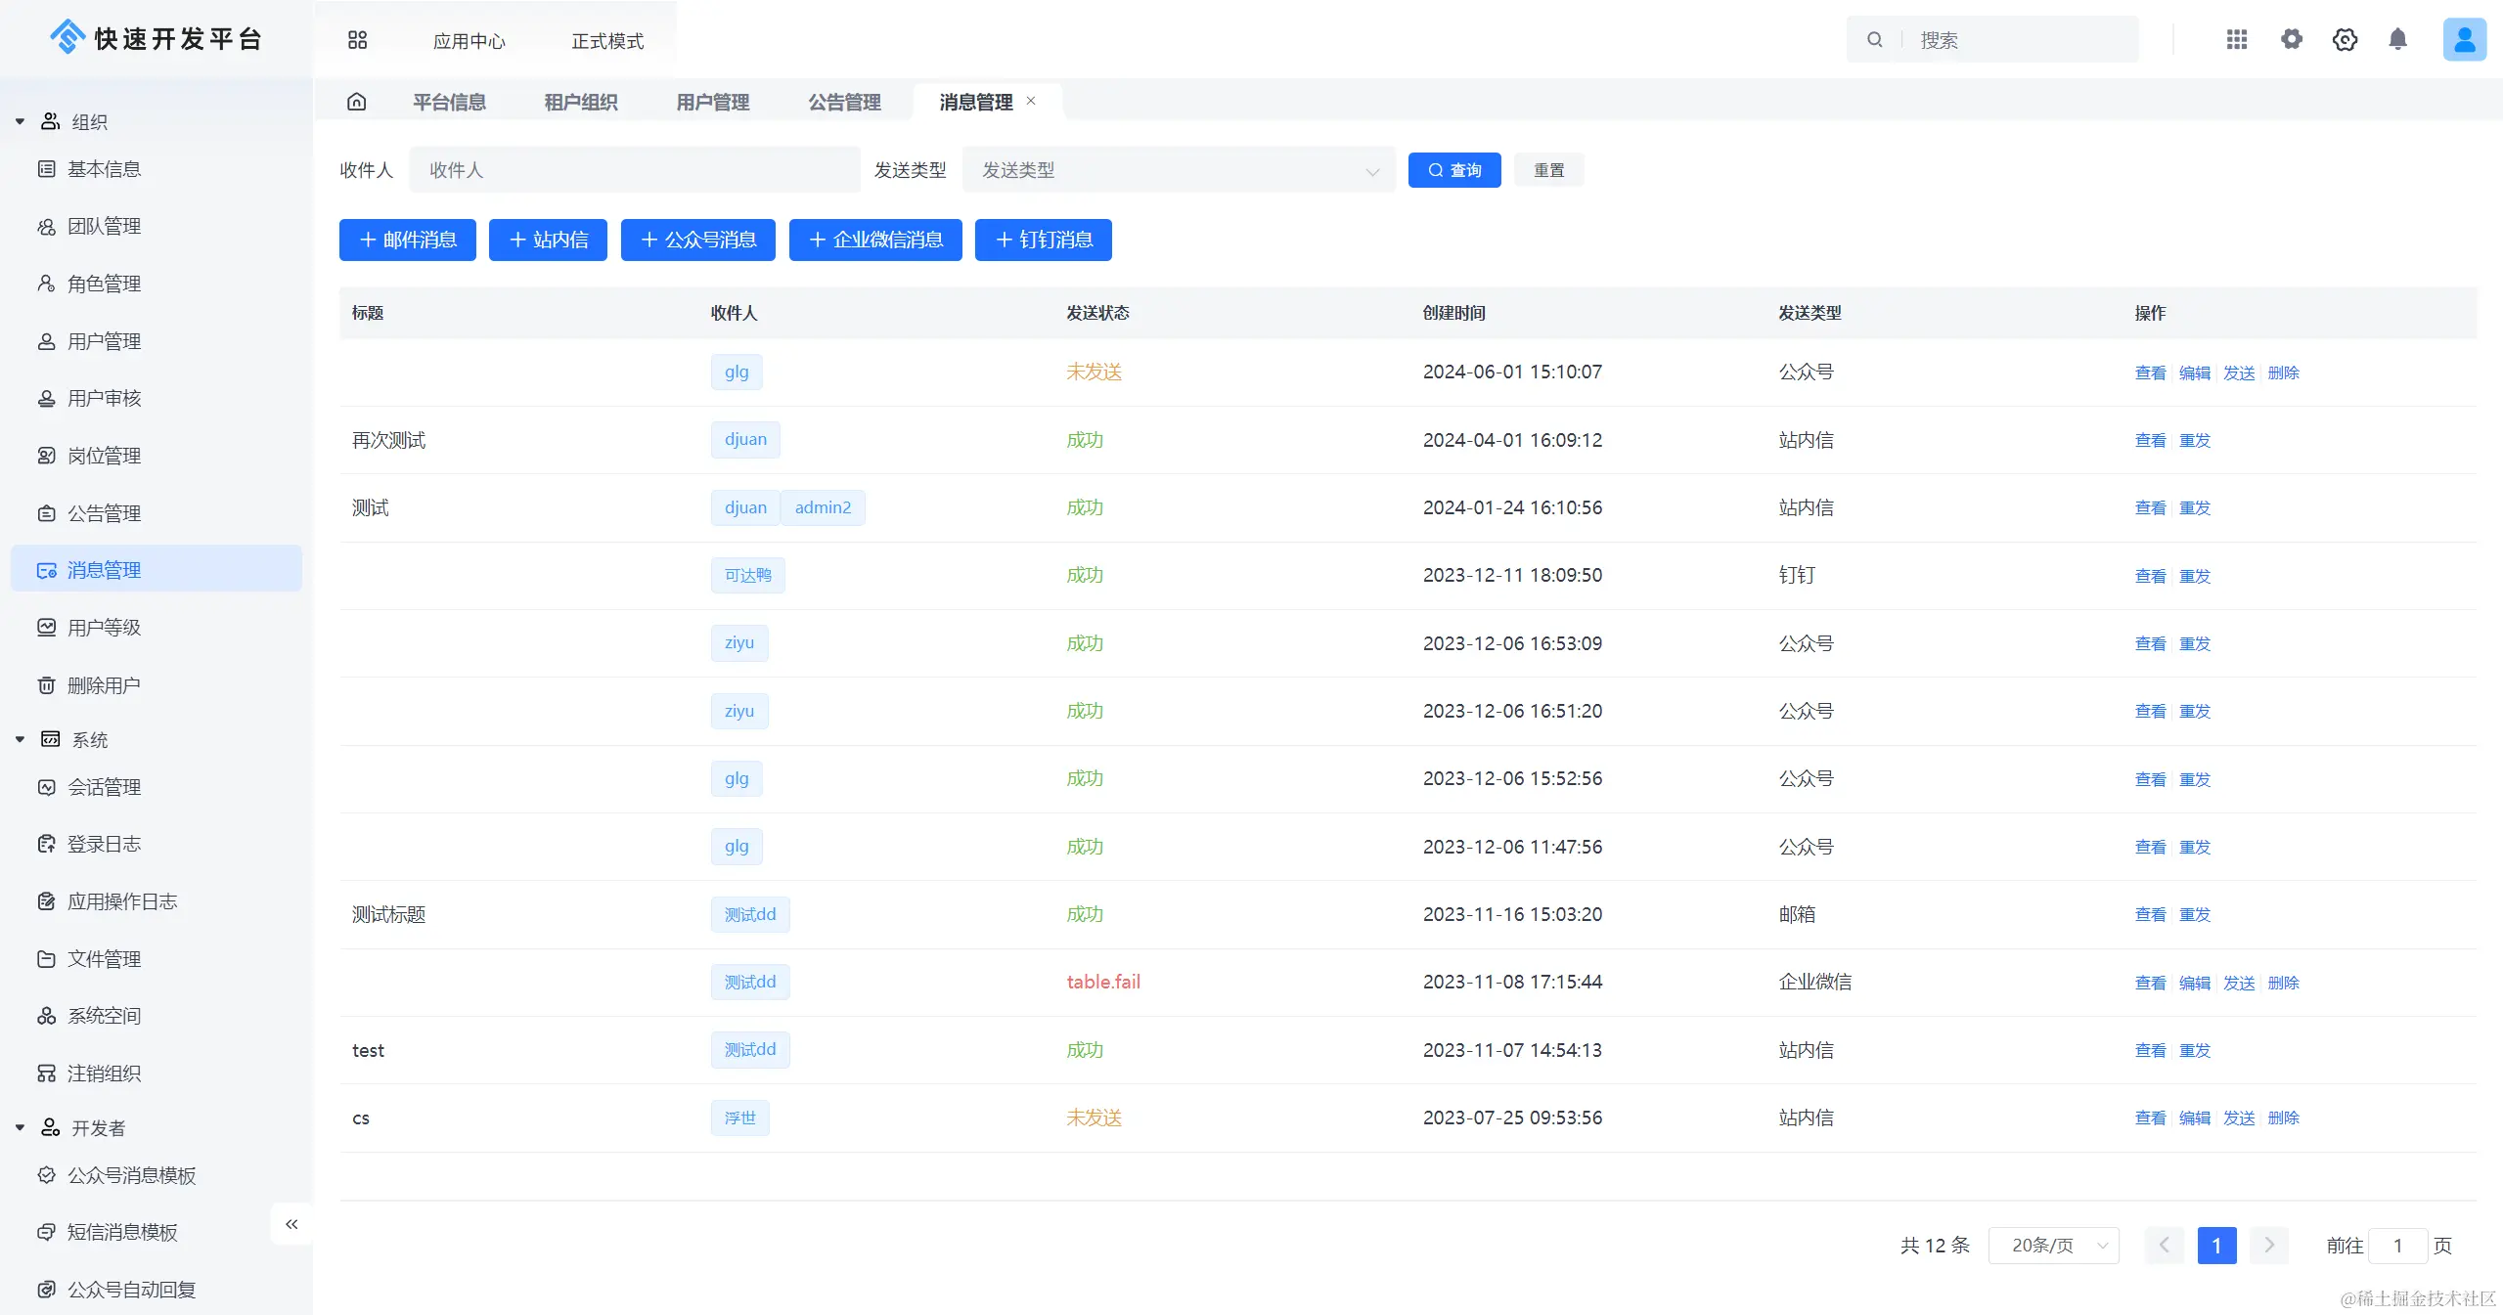Switch to the 用户管理 tab
2503x1315 pixels.
click(x=712, y=102)
